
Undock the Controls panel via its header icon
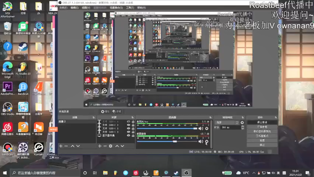click(x=276, y=117)
